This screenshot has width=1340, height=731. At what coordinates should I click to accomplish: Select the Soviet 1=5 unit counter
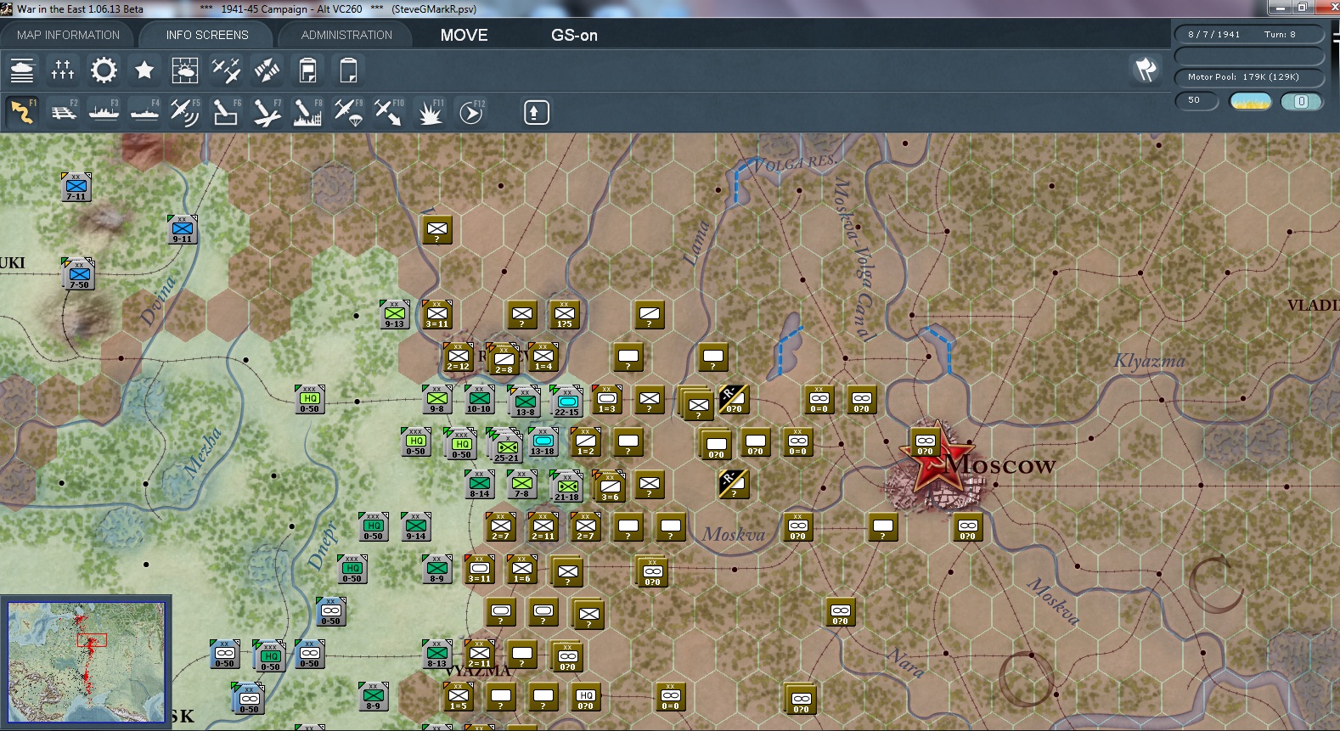459,696
